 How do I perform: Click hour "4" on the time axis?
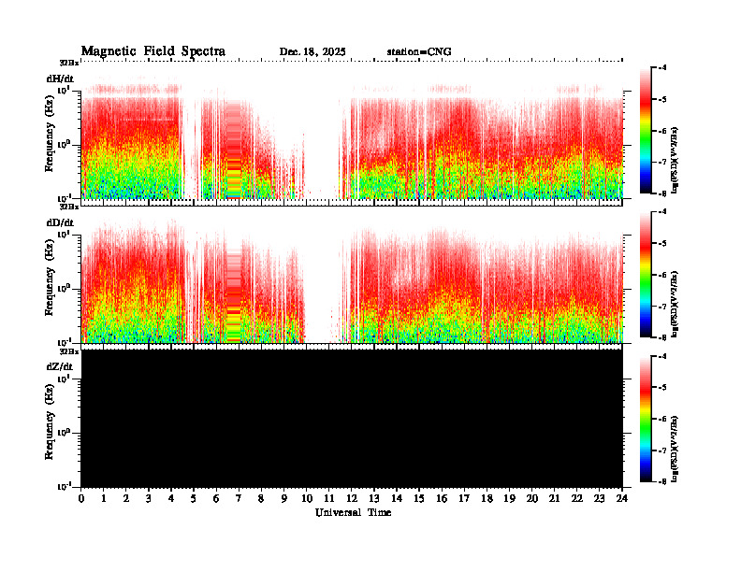click(171, 498)
